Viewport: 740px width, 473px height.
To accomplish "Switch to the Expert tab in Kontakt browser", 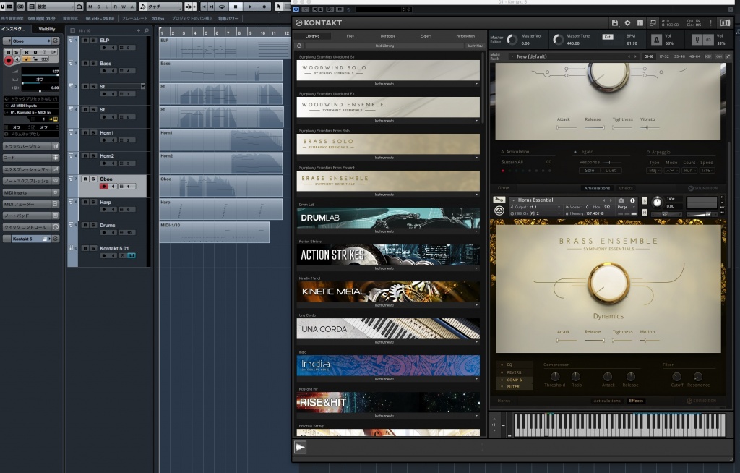I will 426,36.
